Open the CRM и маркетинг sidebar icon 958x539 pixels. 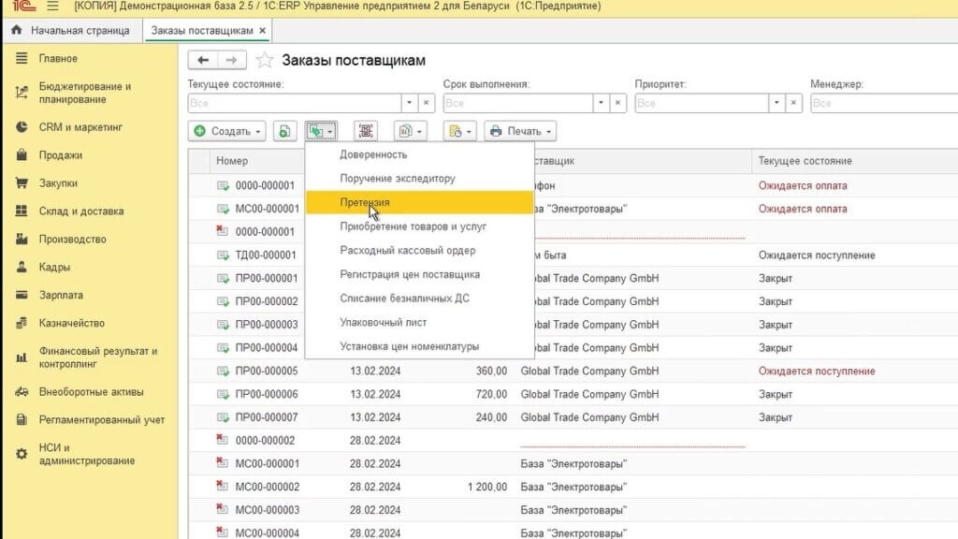[21, 127]
